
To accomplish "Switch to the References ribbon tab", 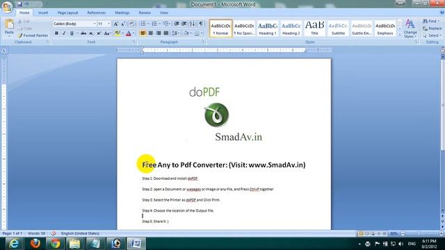I will click(96, 12).
